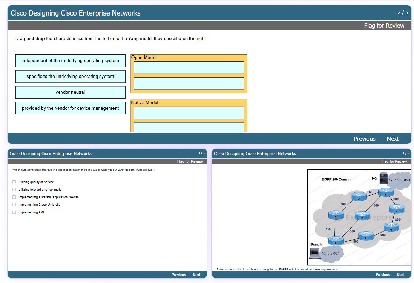
Task: Check 'implementing a stateful application firewall'
Action: click(x=14, y=197)
